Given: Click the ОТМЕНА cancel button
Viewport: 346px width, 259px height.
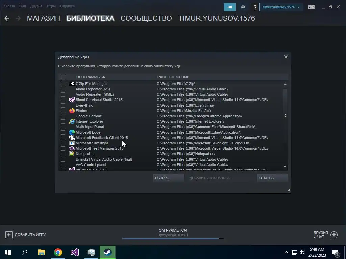Looking at the screenshot, I should [273, 178].
